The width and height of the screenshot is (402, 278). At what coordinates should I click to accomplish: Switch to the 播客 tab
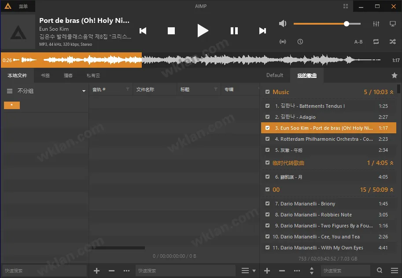pyautogui.click(x=68, y=75)
